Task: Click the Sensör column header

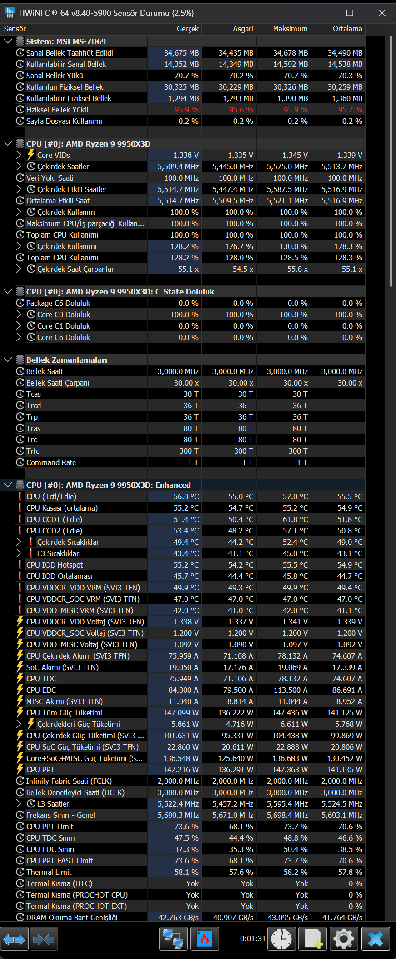Action: (x=74, y=29)
